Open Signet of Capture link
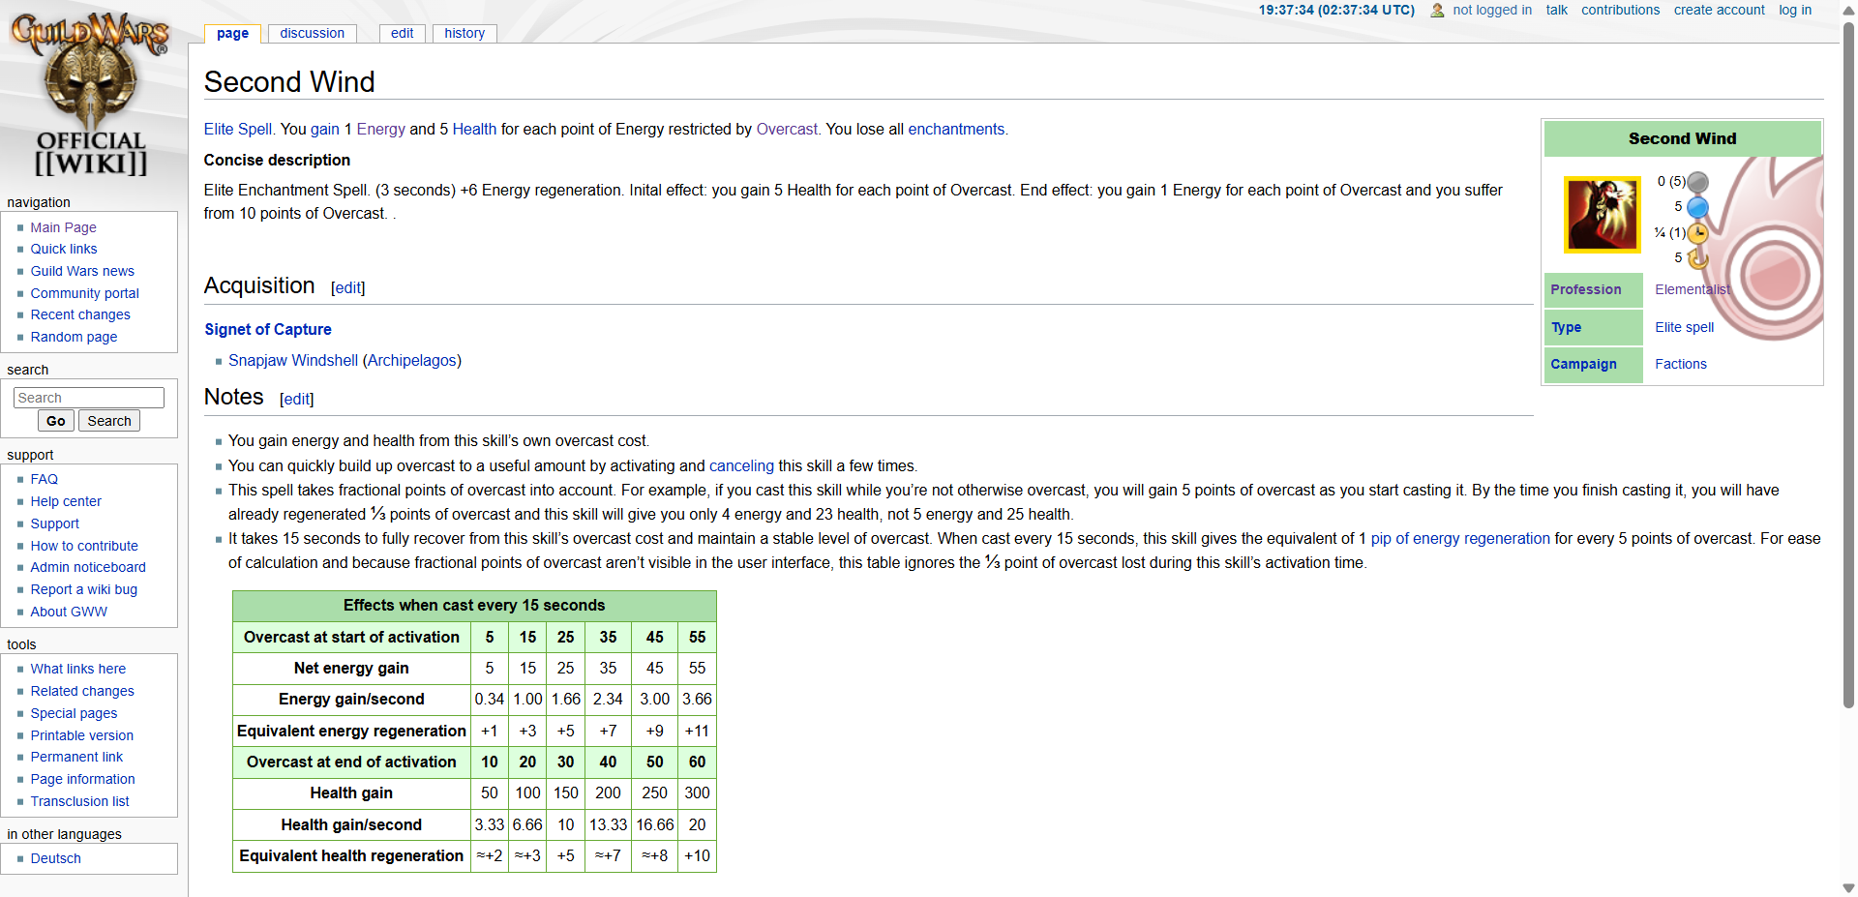The width and height of the screenshot is (1858, 897). (x=268, y=329)
